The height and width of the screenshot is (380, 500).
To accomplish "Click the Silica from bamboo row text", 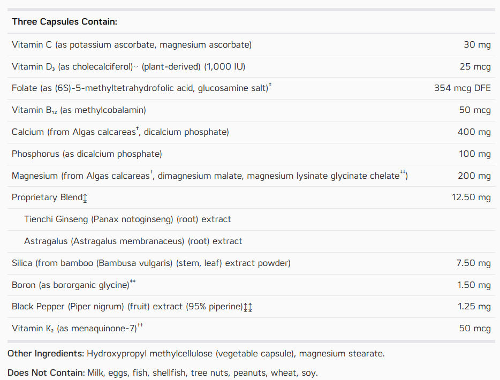I will [151, 263].
